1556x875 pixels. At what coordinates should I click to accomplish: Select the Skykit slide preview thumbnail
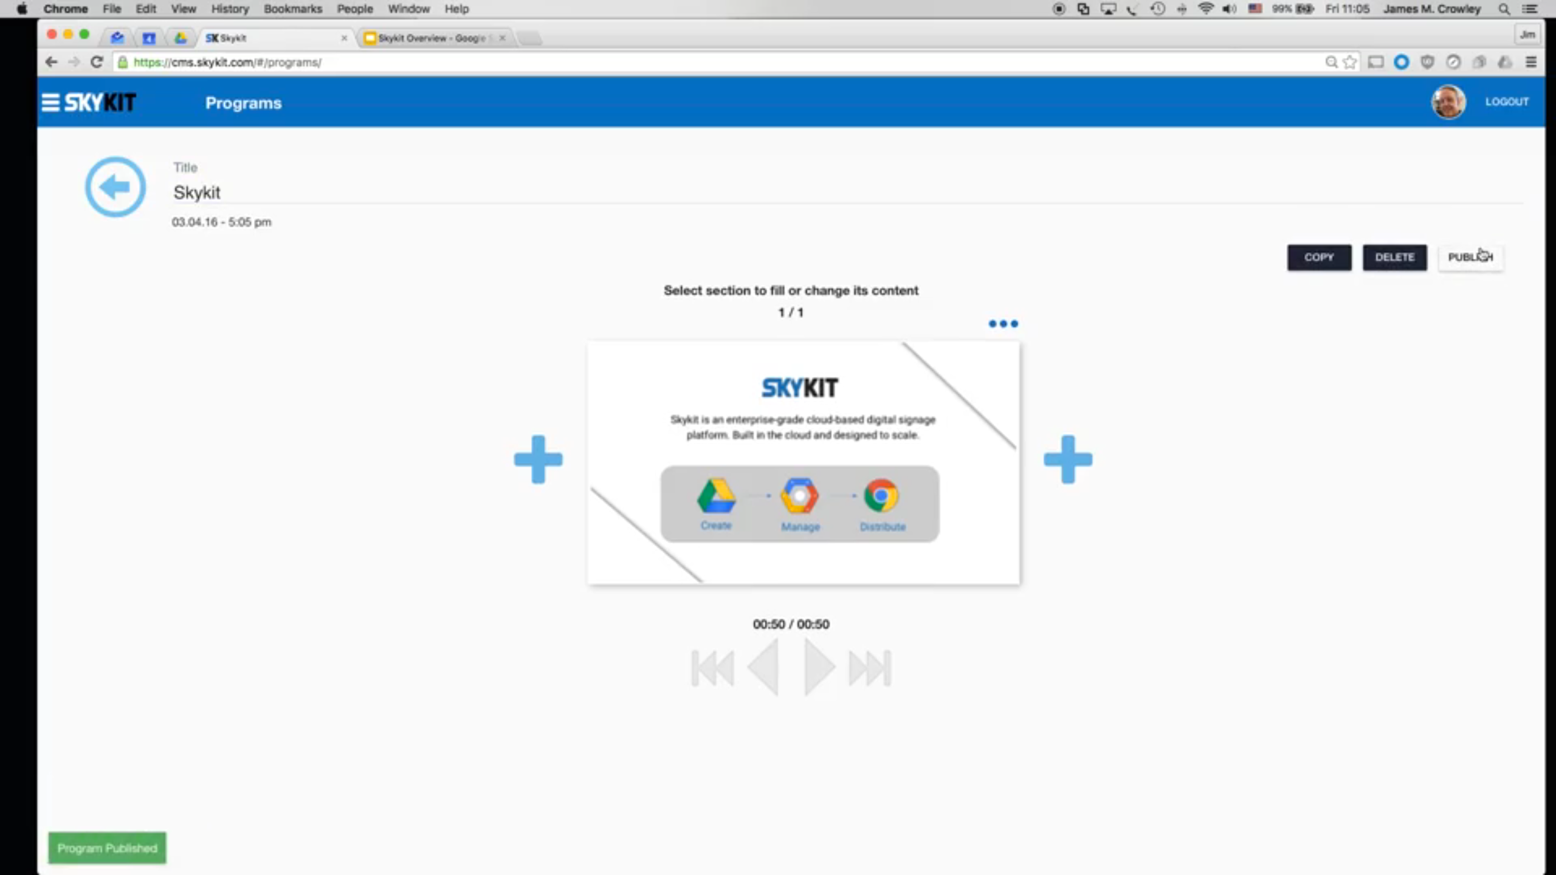804,463
